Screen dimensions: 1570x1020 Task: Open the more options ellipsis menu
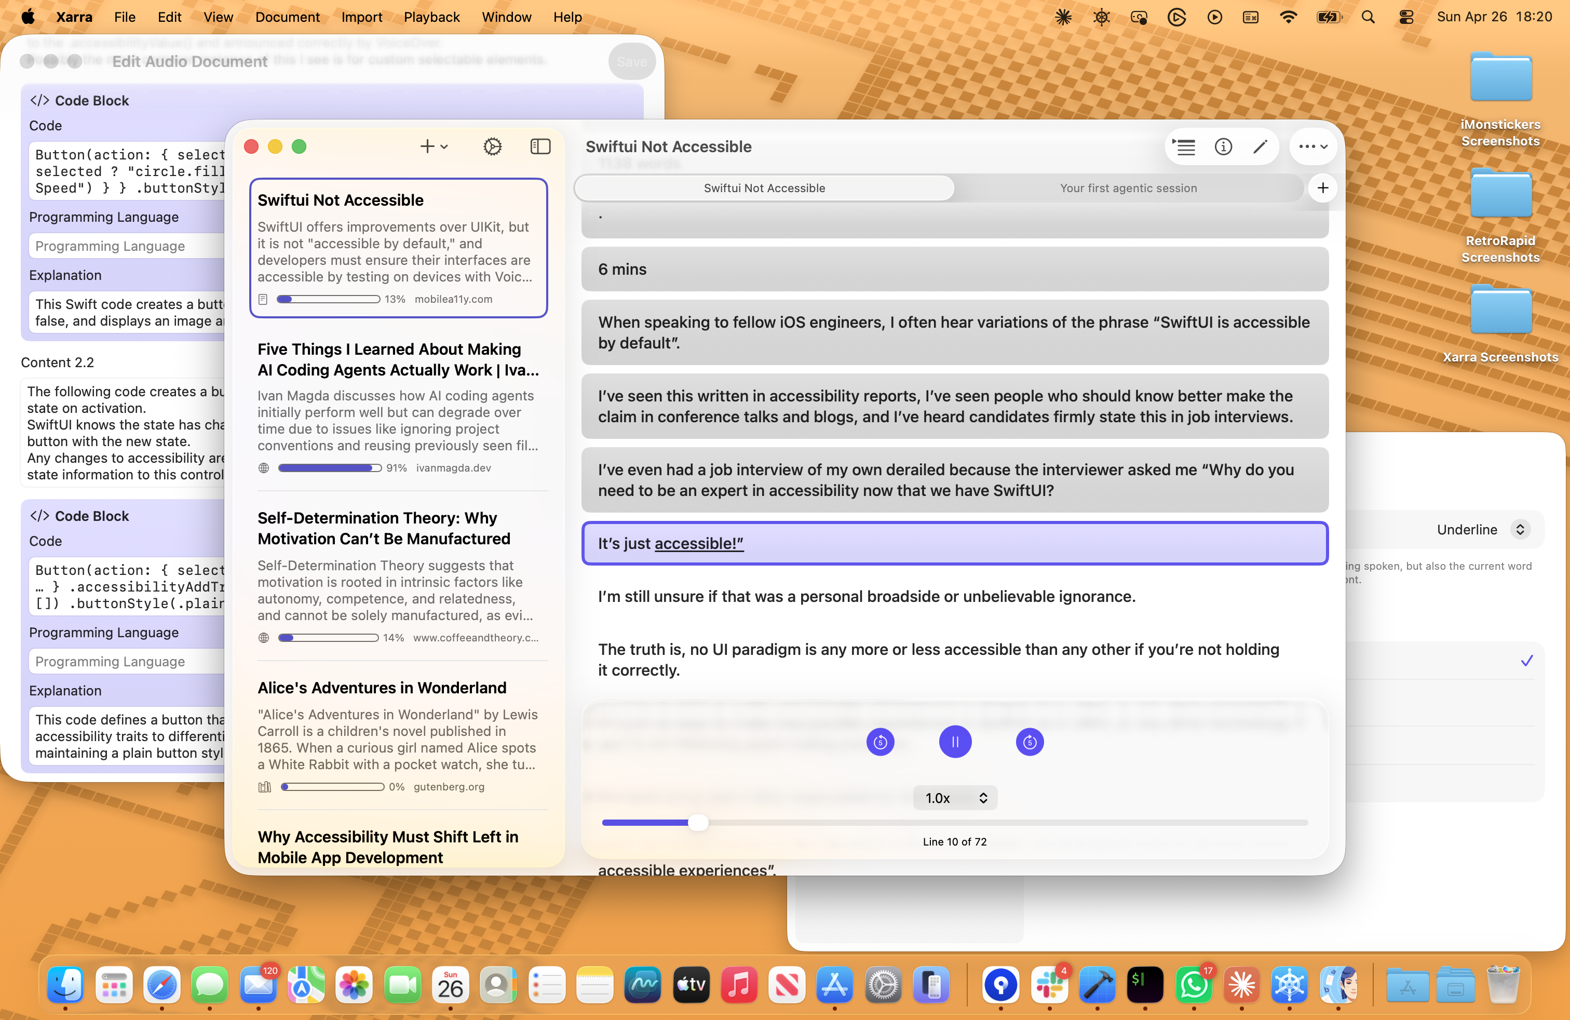coord(1312,146)
